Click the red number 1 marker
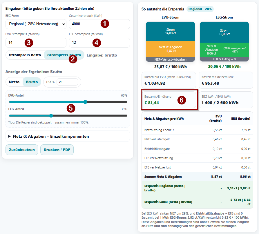The image size is (259, 234). point(105,24)
